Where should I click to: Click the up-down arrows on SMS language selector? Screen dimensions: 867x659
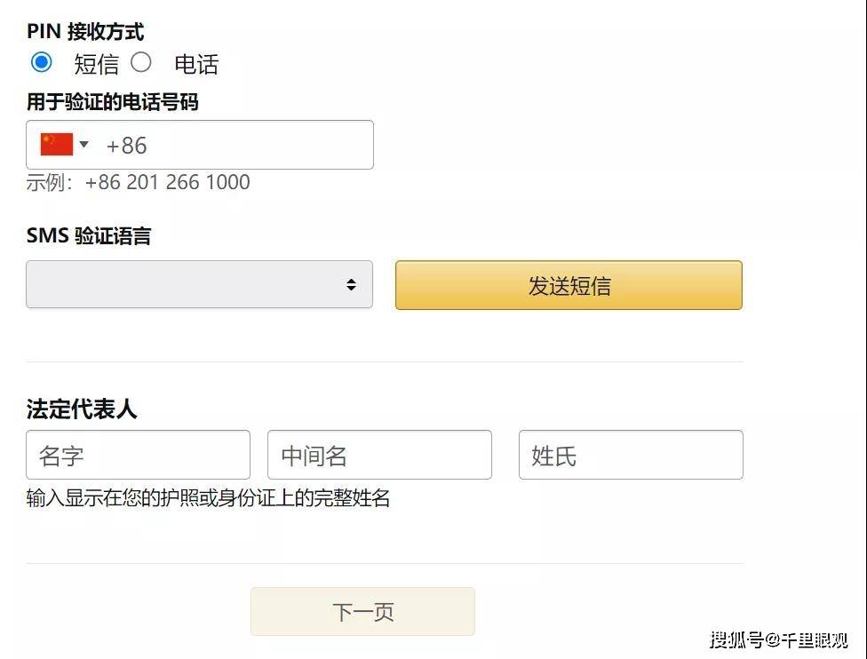(x=350, y=284)
